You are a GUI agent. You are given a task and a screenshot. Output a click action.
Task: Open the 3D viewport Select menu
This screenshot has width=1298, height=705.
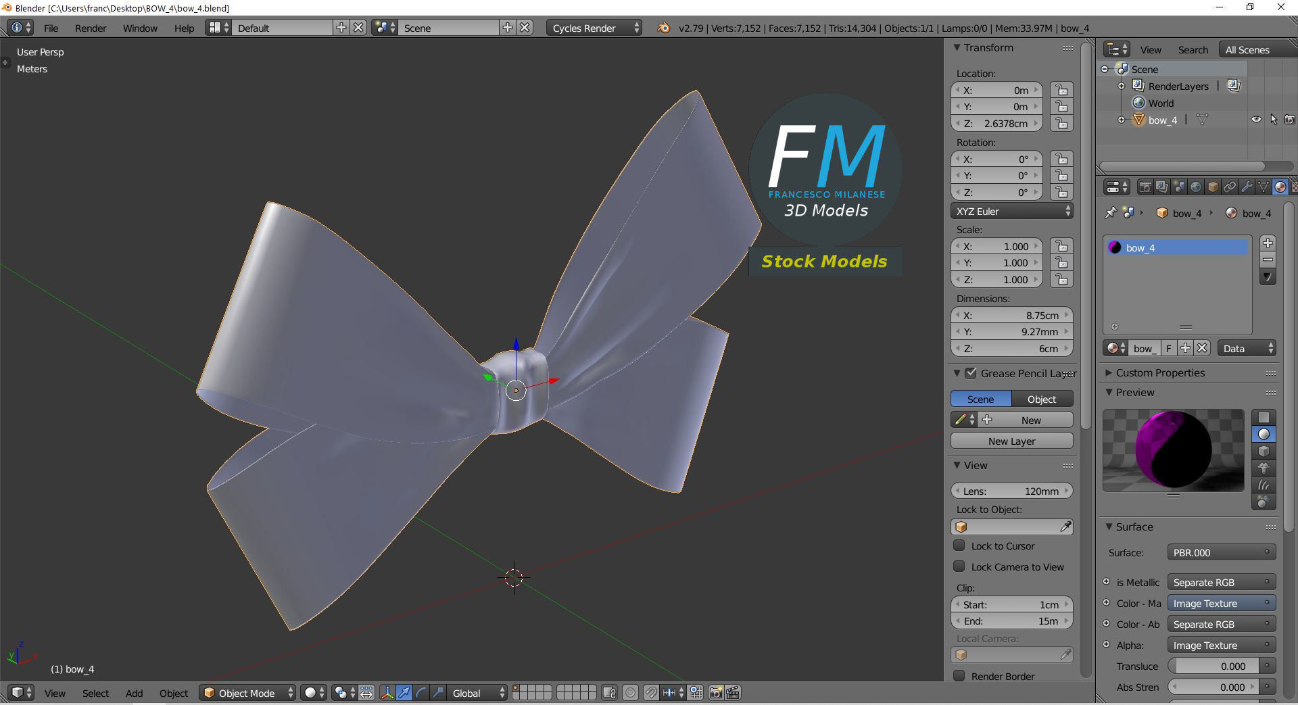[95, 693]
